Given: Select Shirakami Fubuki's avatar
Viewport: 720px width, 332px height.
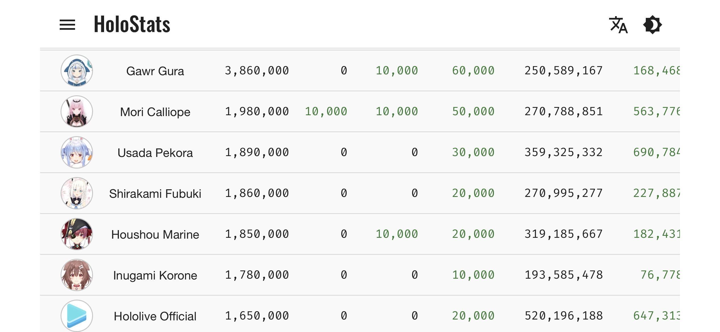Looking at the screenshot, I should click(x=77, y=193).
